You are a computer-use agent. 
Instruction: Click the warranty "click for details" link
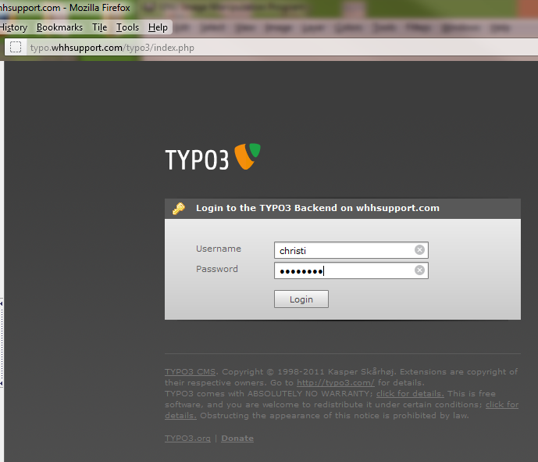click(410, 394)
